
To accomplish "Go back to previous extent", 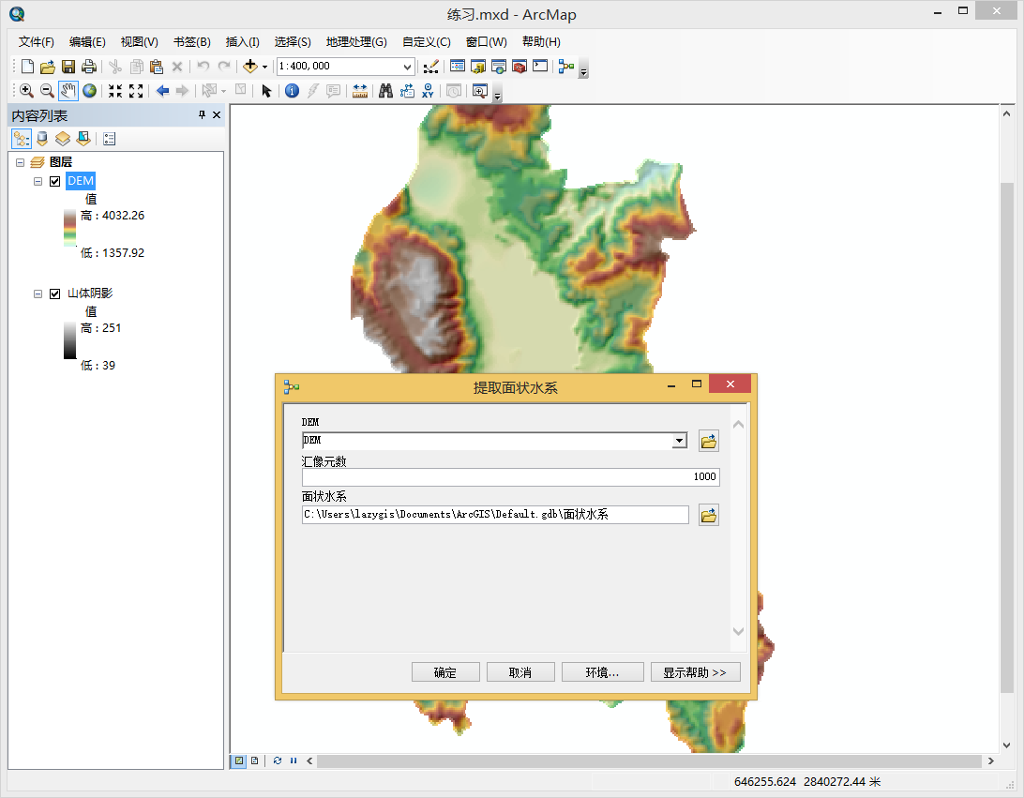I will 162,91.
